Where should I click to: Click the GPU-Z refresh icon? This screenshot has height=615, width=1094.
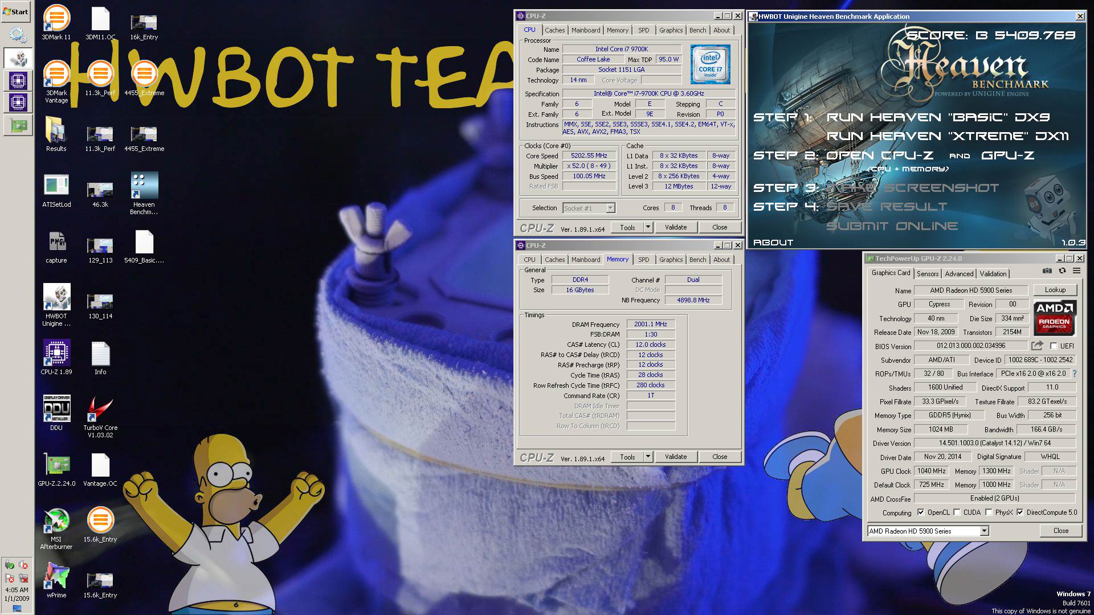1062,271
